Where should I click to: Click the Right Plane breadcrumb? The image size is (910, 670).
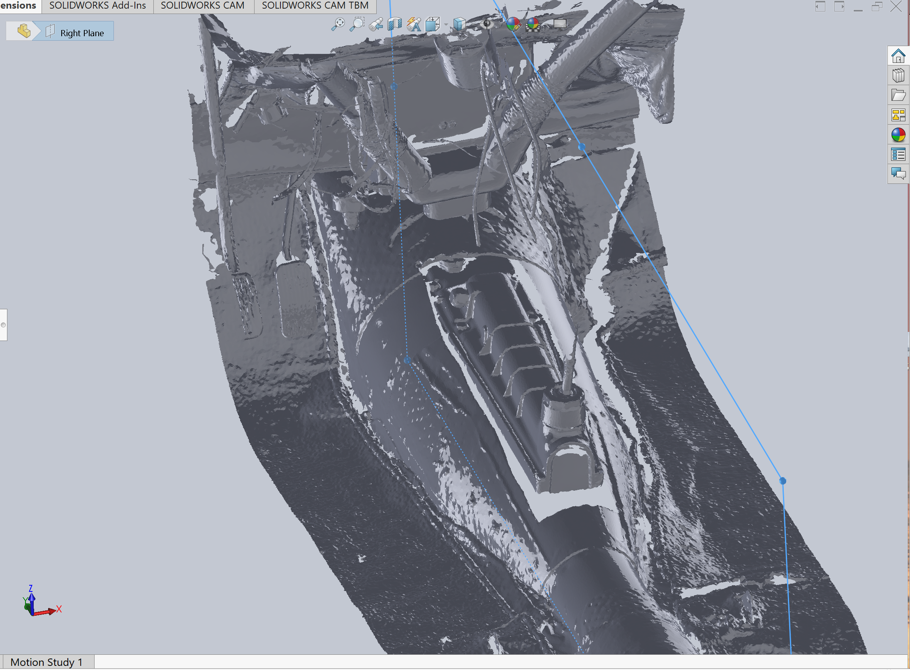[81, 33]
